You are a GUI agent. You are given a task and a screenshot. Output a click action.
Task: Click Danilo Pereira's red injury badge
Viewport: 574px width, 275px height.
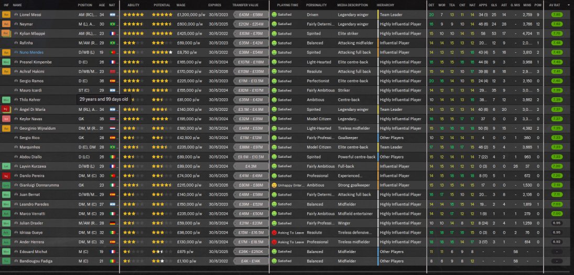[6, 176]
